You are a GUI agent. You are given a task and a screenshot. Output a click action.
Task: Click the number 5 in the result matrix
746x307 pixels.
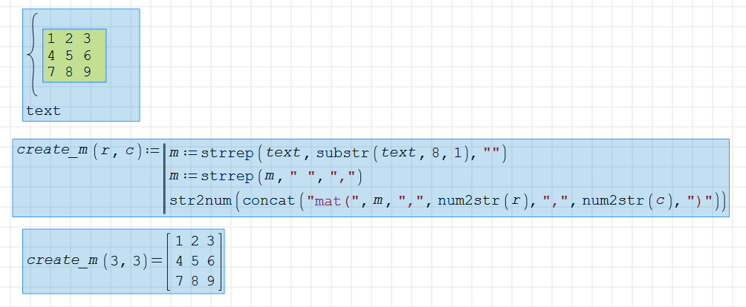pos(195,261)
